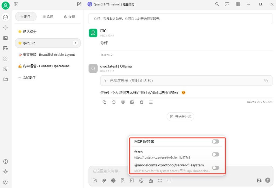Viewport: 276px width, 188px height.
Task: Select the qwq32b assistant
Action: [x=48, y=43]
